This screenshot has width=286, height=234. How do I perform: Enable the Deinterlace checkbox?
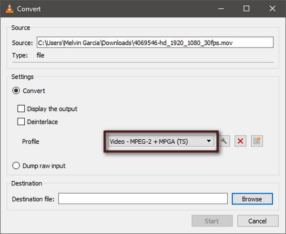click(x=21, y=122)
